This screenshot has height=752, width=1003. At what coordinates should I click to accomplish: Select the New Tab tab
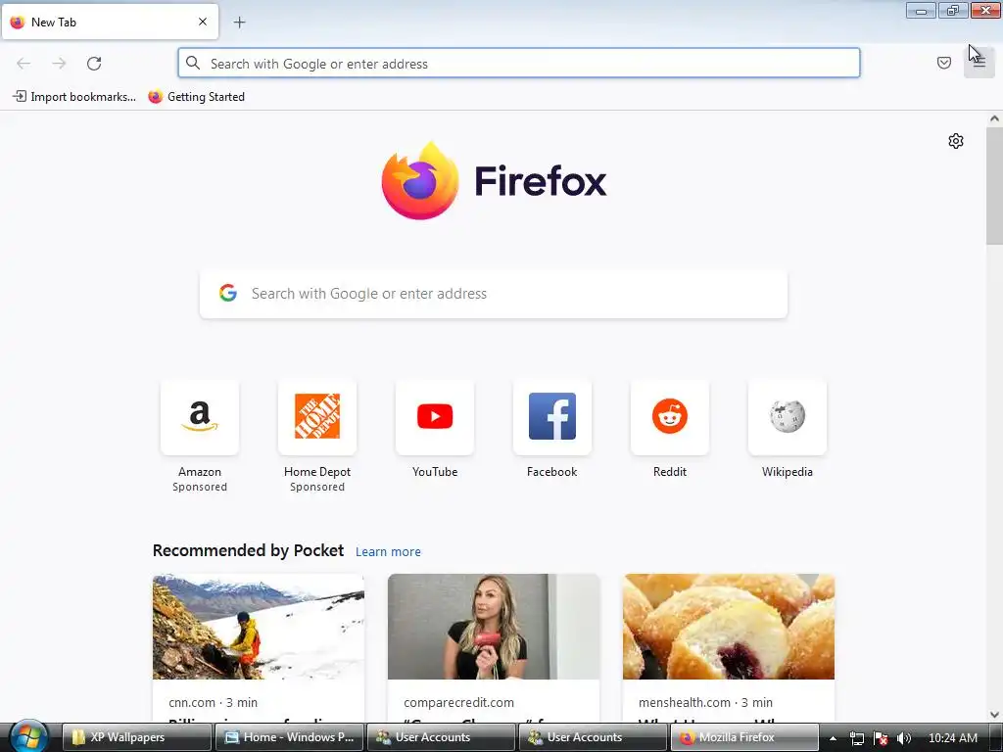[x=110, y=22]
